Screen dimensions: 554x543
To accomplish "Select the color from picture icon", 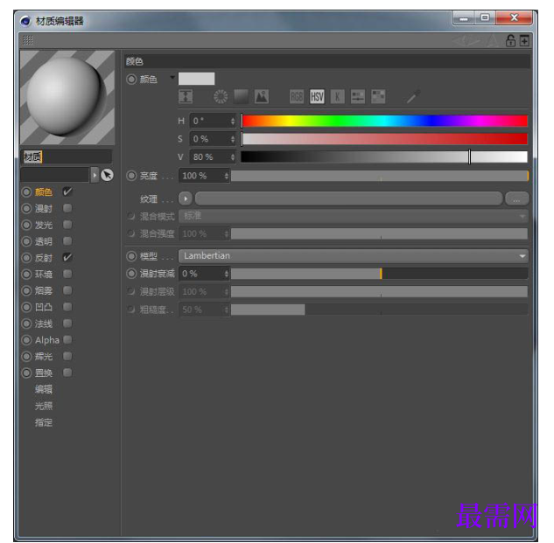I will pyautogui.click(x=262, y=96).
